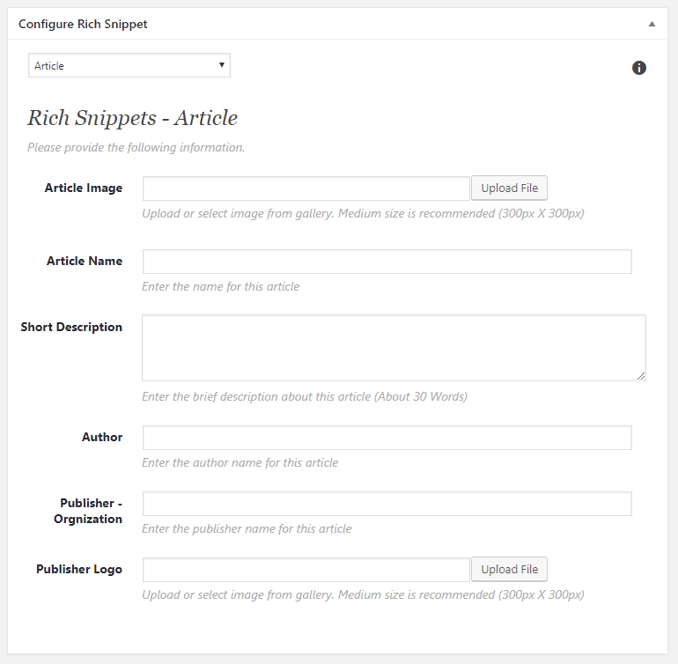Click into the Article Name field
This screenshot has height=664, width=678.
click(387, 262)
